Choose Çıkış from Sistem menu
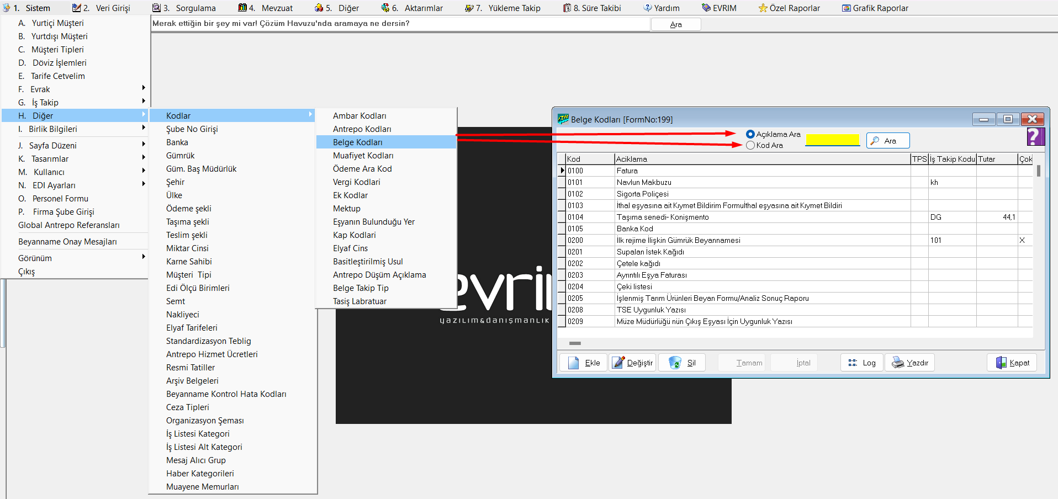The image size is (1058, 499). pyautogui.click(x=76, y=272)
